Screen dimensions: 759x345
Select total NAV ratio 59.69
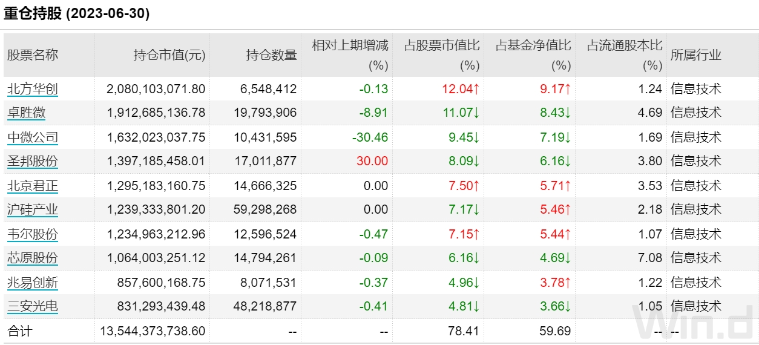[556, 331]
